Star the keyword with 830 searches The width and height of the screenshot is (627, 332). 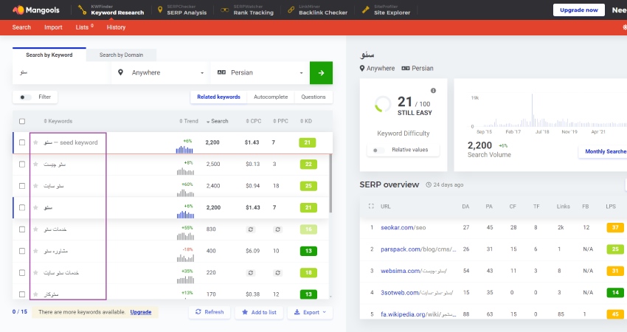[35, 229]
